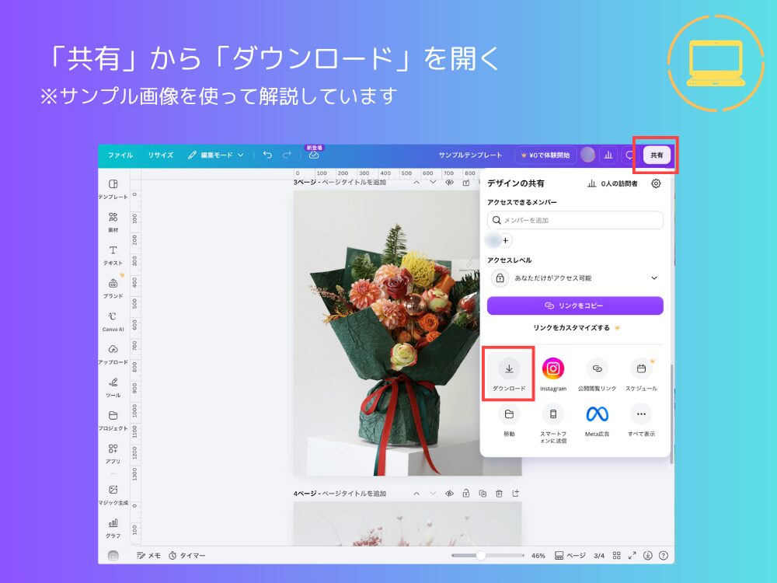Select the flower bouquet image on page 3
777x583 pixels.
[386, 333]
